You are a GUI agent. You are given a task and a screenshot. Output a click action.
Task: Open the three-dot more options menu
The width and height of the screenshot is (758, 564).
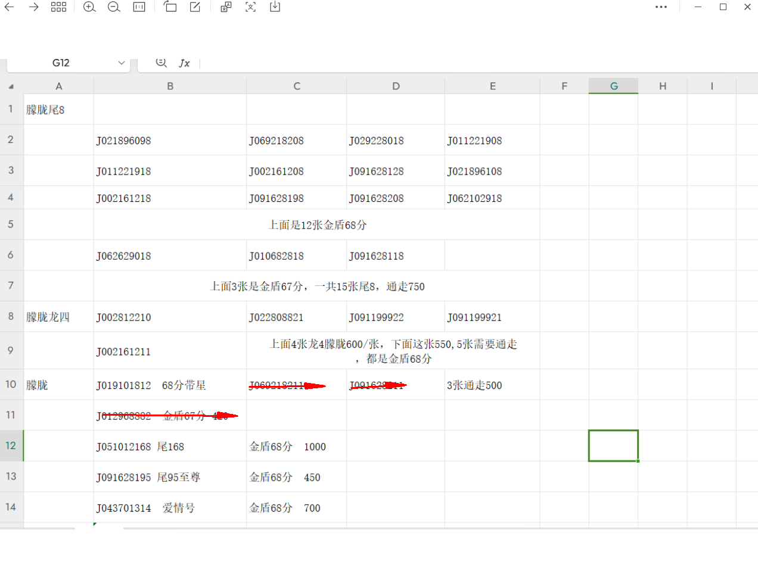661,7
